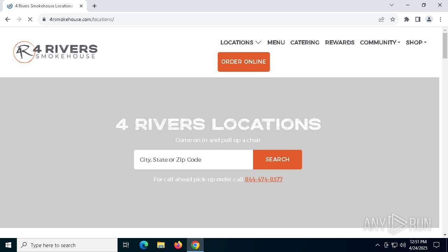448x252 pixels.
Task: Open a new browser tab
Action: (94, 6)
